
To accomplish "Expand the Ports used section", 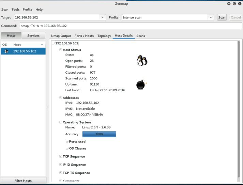I will pos(67,141).
